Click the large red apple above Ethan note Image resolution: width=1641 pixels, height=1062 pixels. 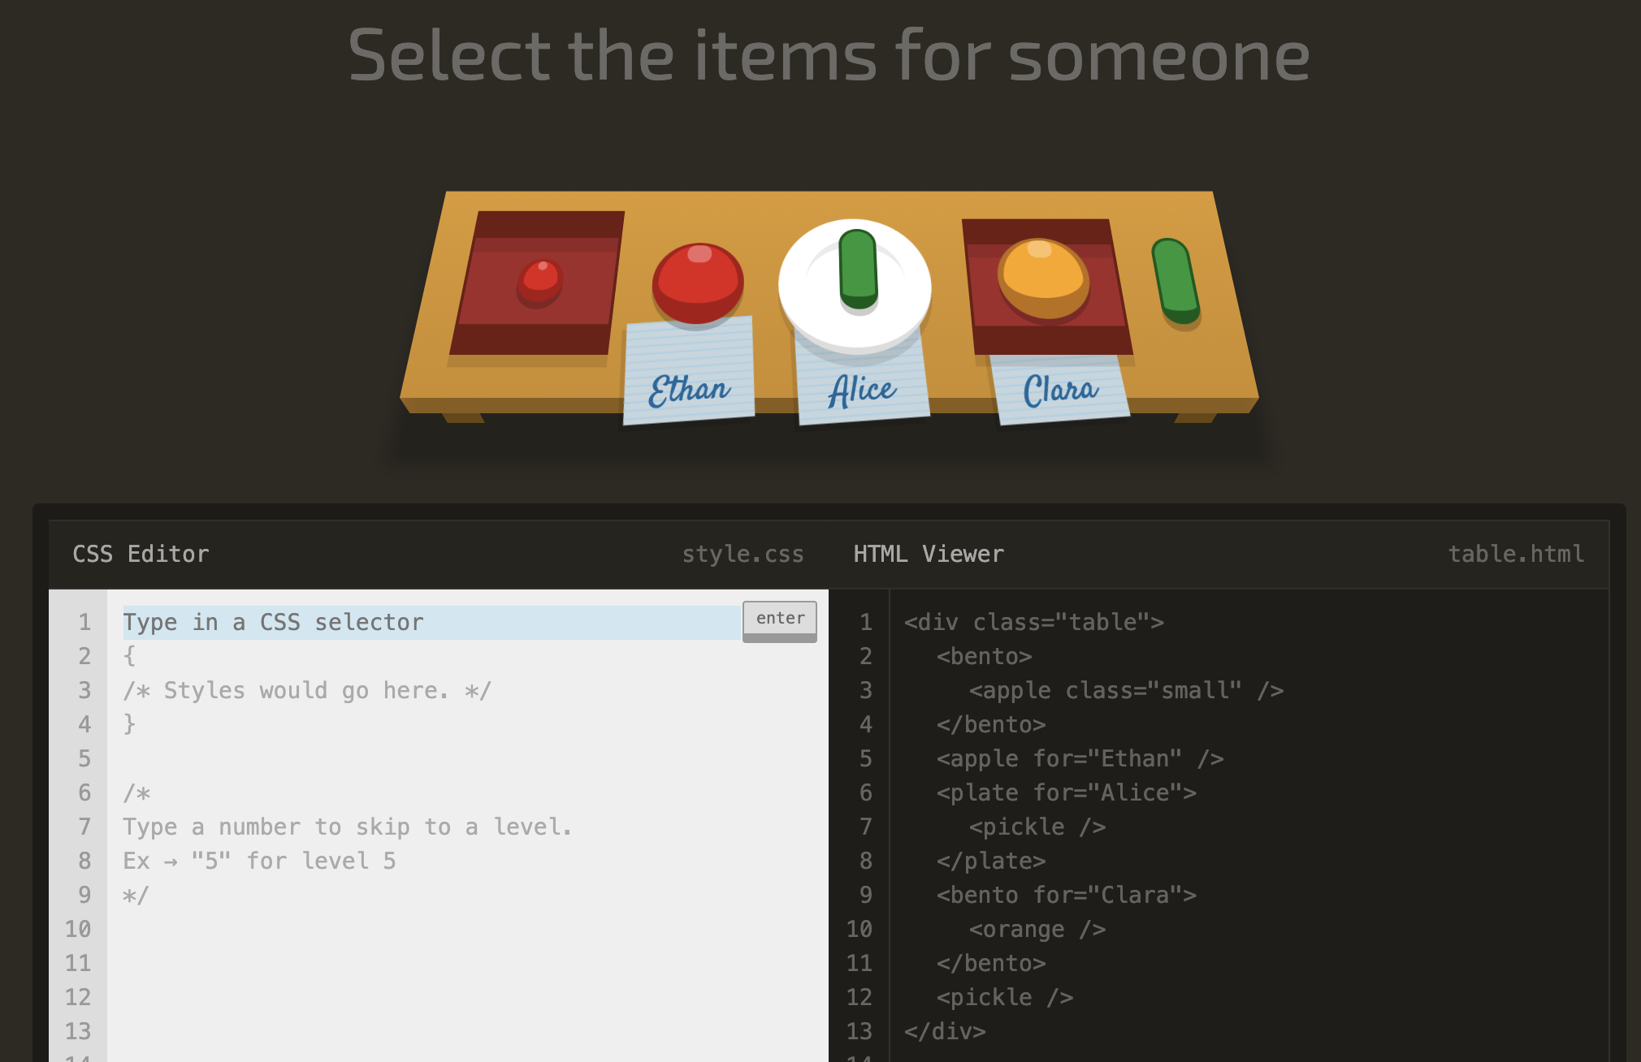[697, 283]
